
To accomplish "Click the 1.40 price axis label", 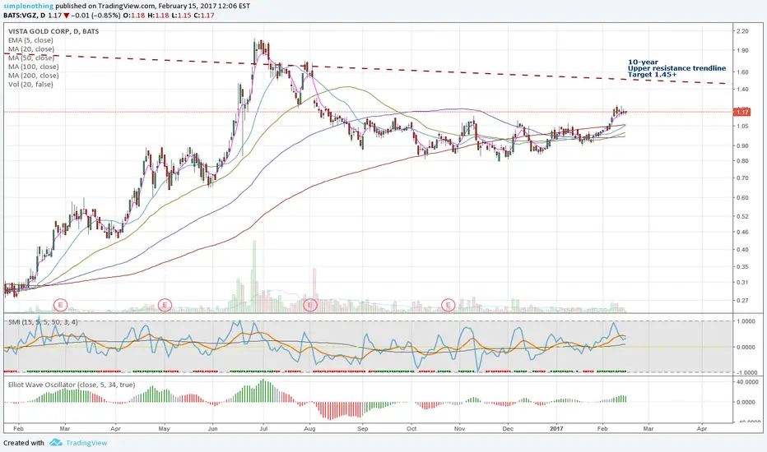I will pyautogui.click(x=742, y=90).
